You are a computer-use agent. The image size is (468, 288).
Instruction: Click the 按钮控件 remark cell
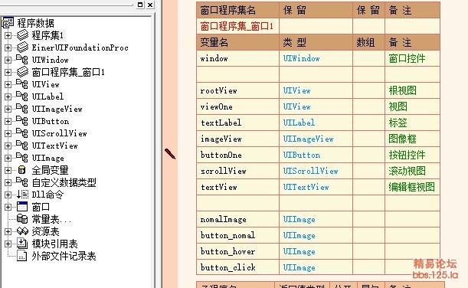click(413, 155)
